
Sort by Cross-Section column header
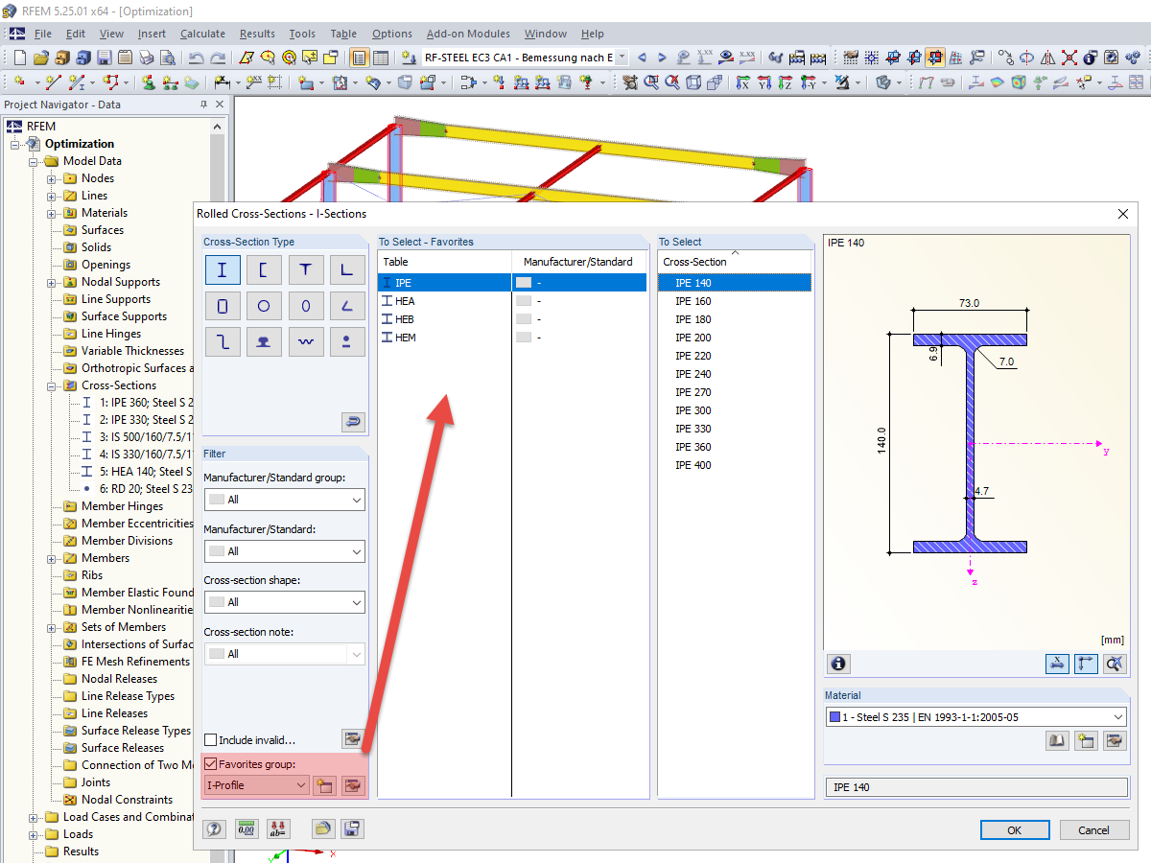[x=735, y=262]
